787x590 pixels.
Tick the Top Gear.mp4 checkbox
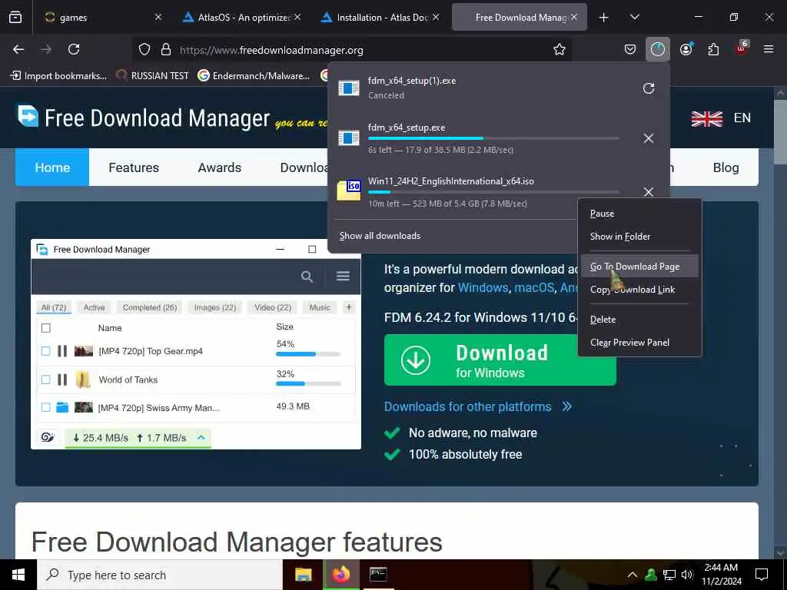click(x=45, y=351)
